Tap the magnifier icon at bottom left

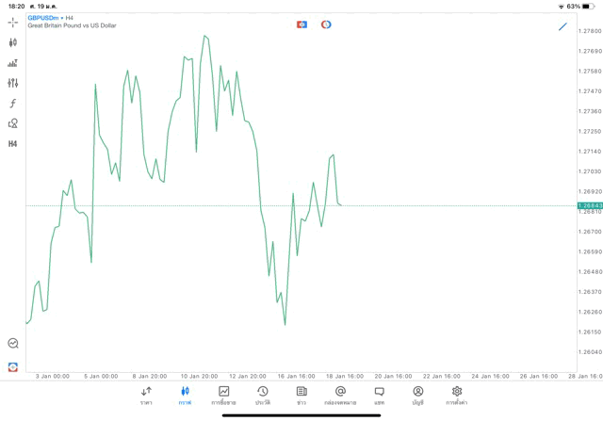13,344
